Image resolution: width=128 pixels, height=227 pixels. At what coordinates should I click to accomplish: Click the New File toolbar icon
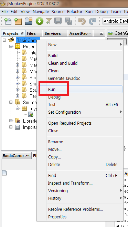(8, 21)
